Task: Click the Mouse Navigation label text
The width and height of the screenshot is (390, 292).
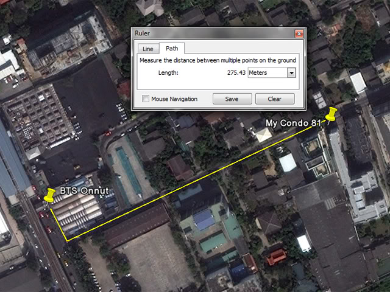Action: [x=174, y=99]
